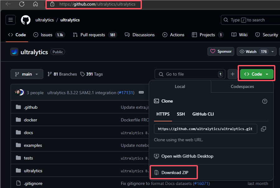Viewport: 280px width, 188px height.
Task: Click the search magnifier icon in header
Action: 226,20
